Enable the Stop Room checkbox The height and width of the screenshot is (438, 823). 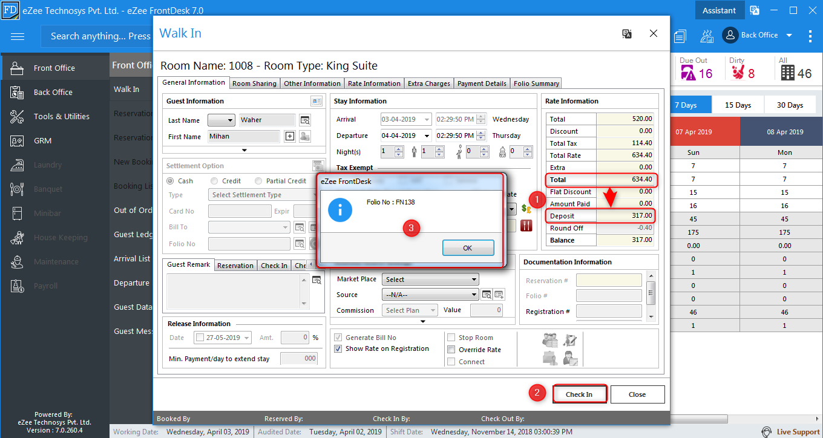point(451,338)
